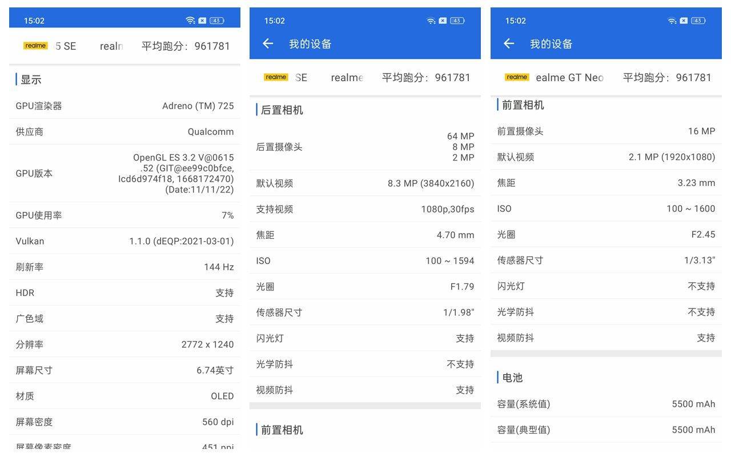Tap 平均跑分: 961781 beside 'ealme GT Neo'
Viewport: 731px width, 457px height.
pos(667,78)
